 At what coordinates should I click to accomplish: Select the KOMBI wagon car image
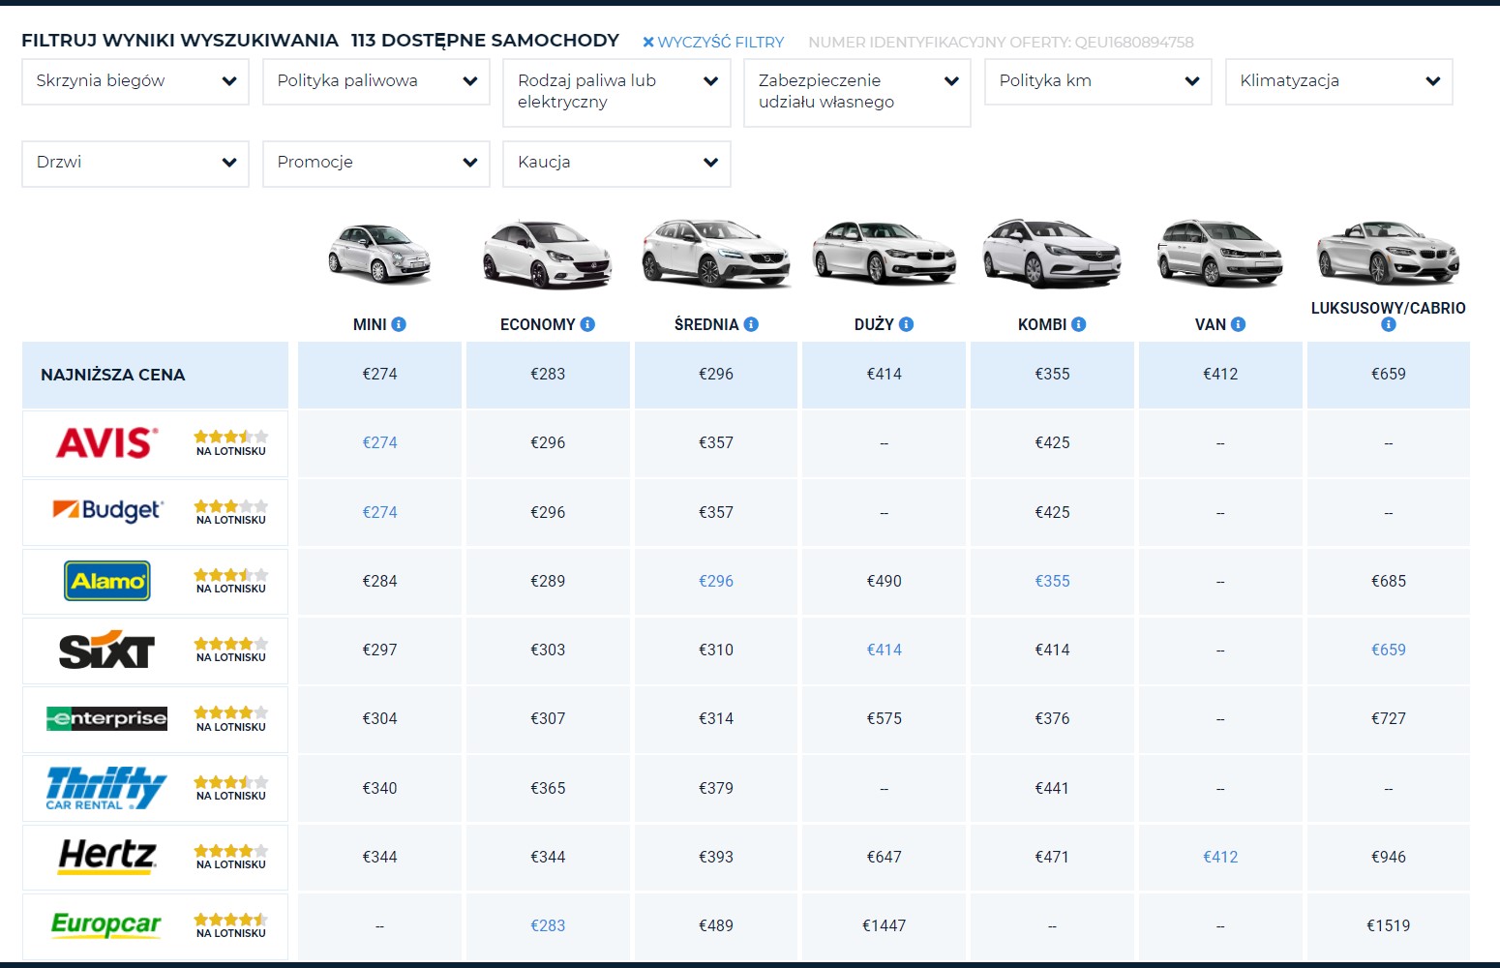pos(1052,254)
